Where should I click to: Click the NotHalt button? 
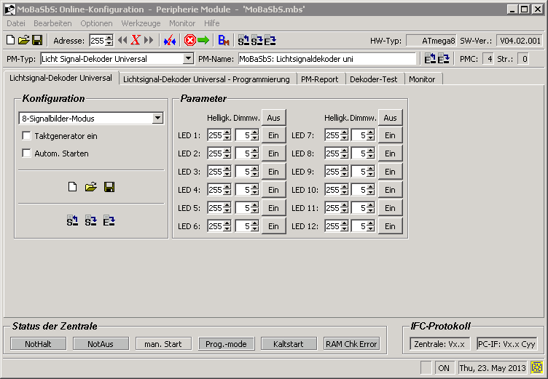click(x=39, y=343)
